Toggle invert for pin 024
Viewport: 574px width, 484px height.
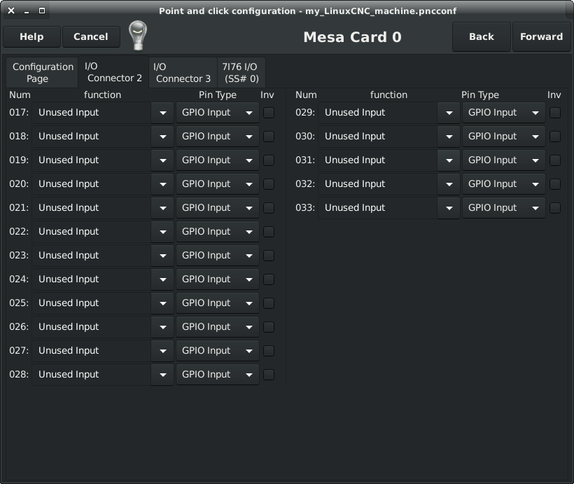pyautogui.click(x=269, y=279)
